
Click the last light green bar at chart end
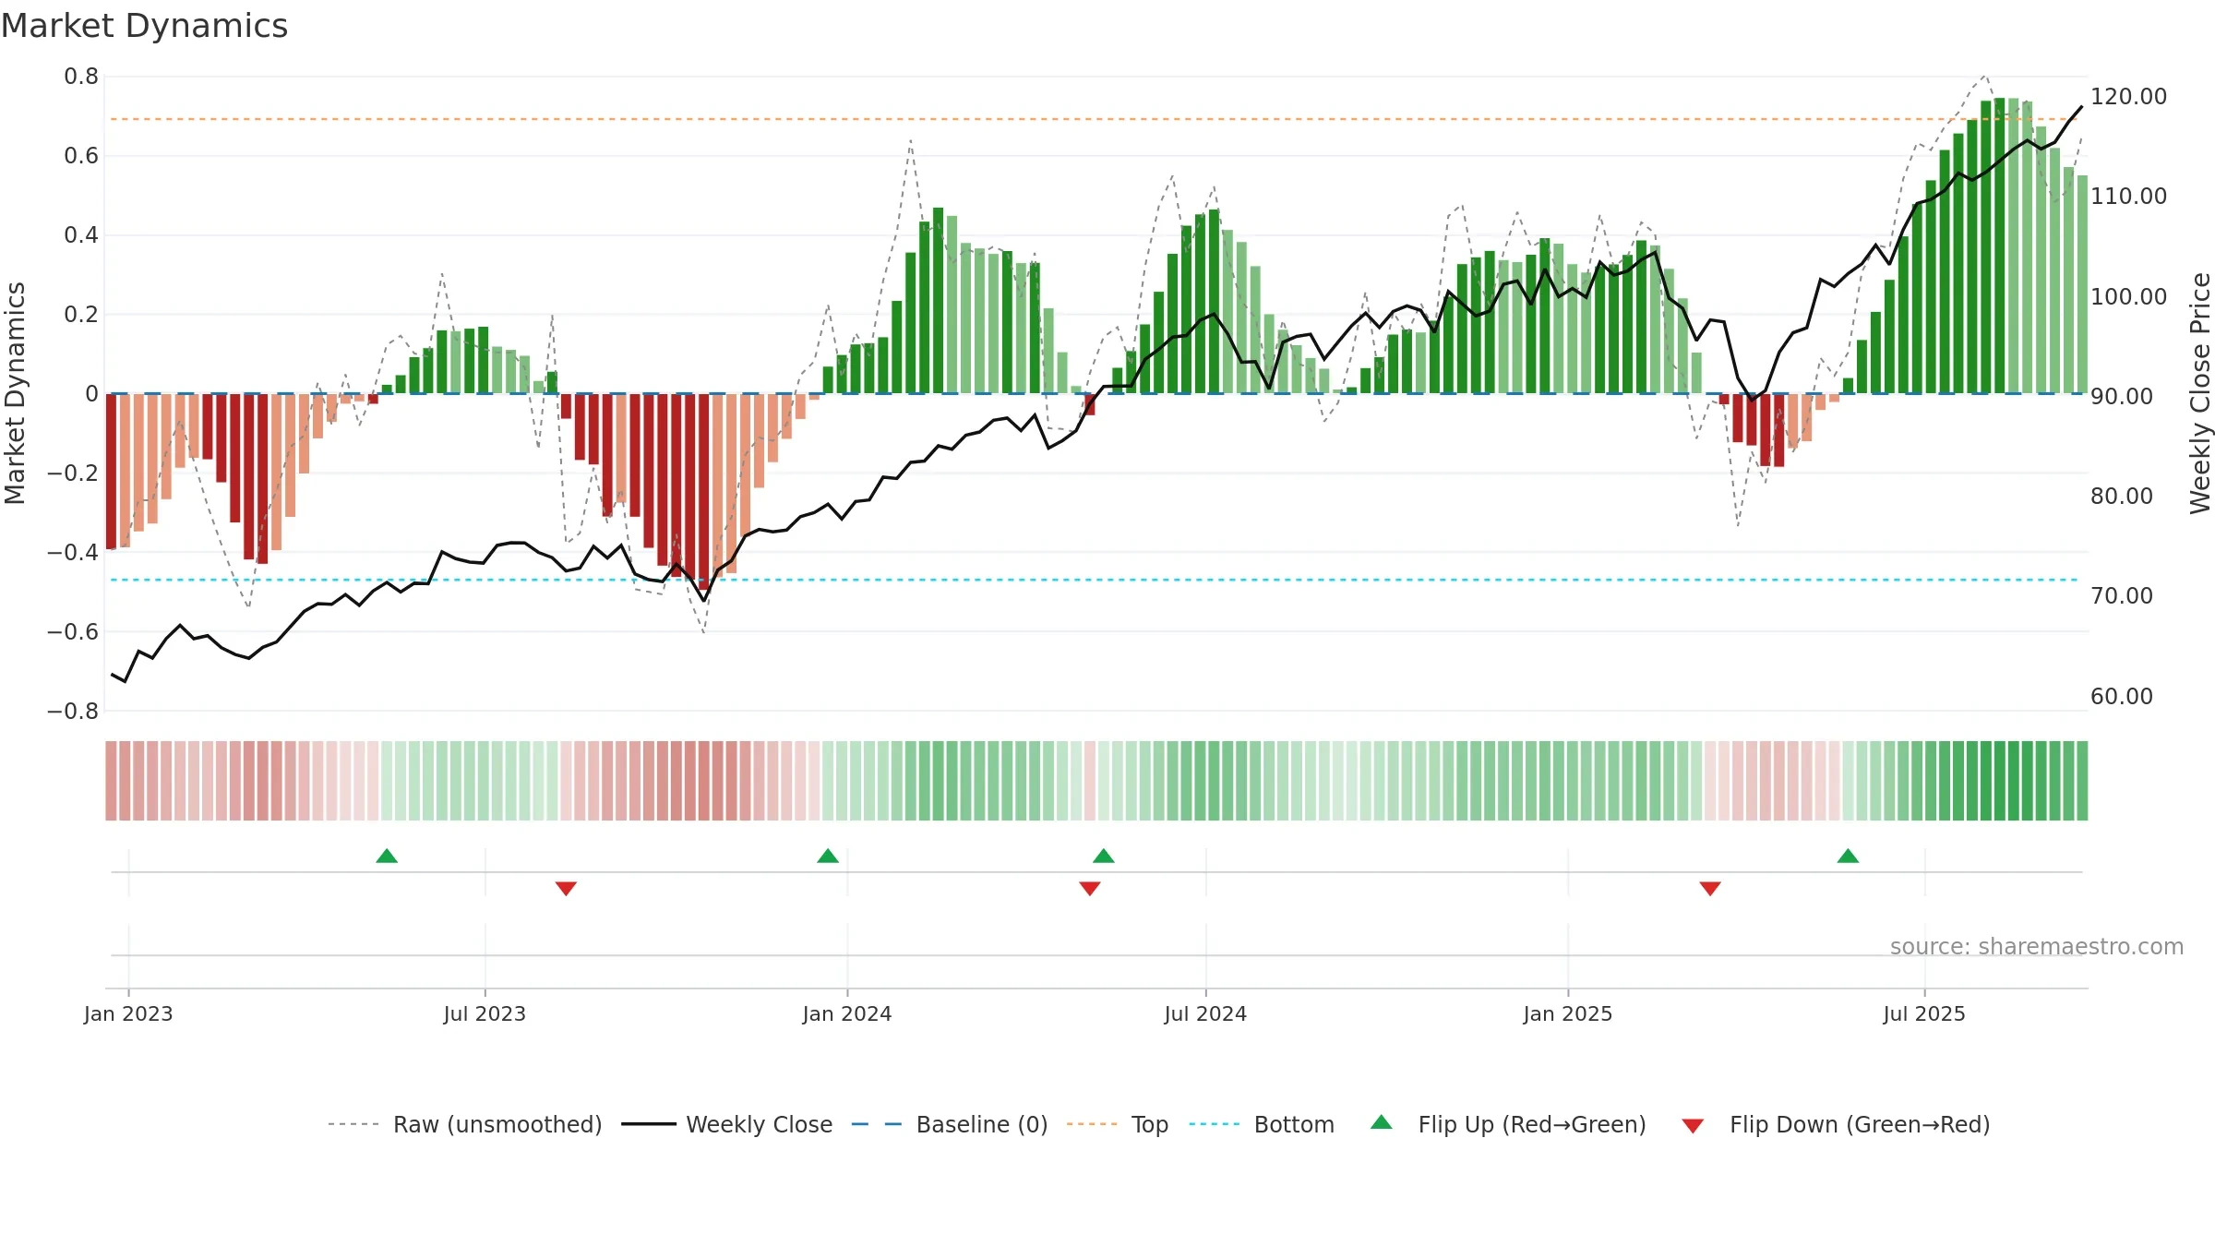2082,284
